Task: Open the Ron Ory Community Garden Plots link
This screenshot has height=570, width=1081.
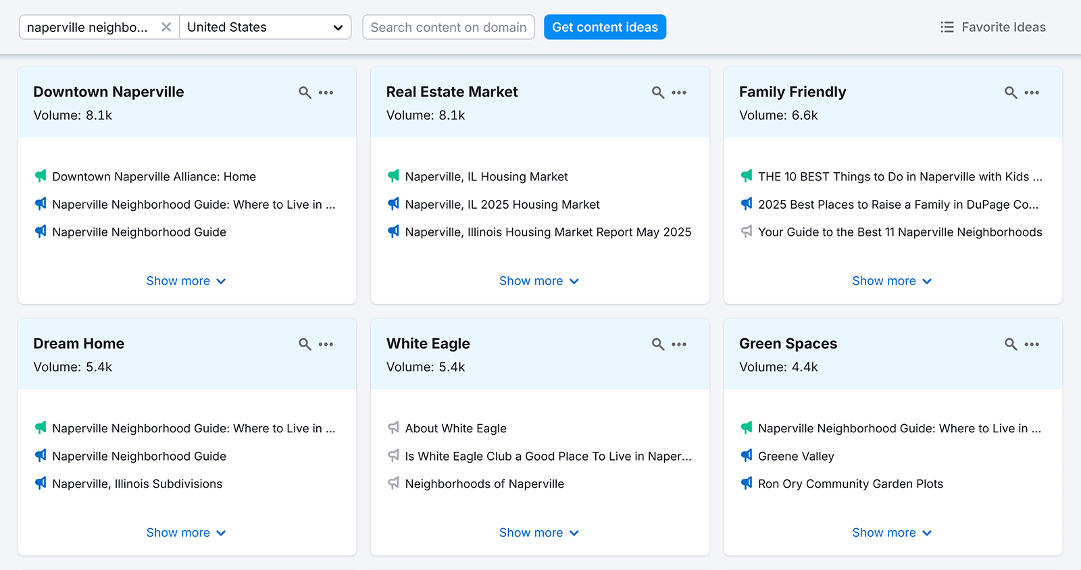Action: coord(850,484)
